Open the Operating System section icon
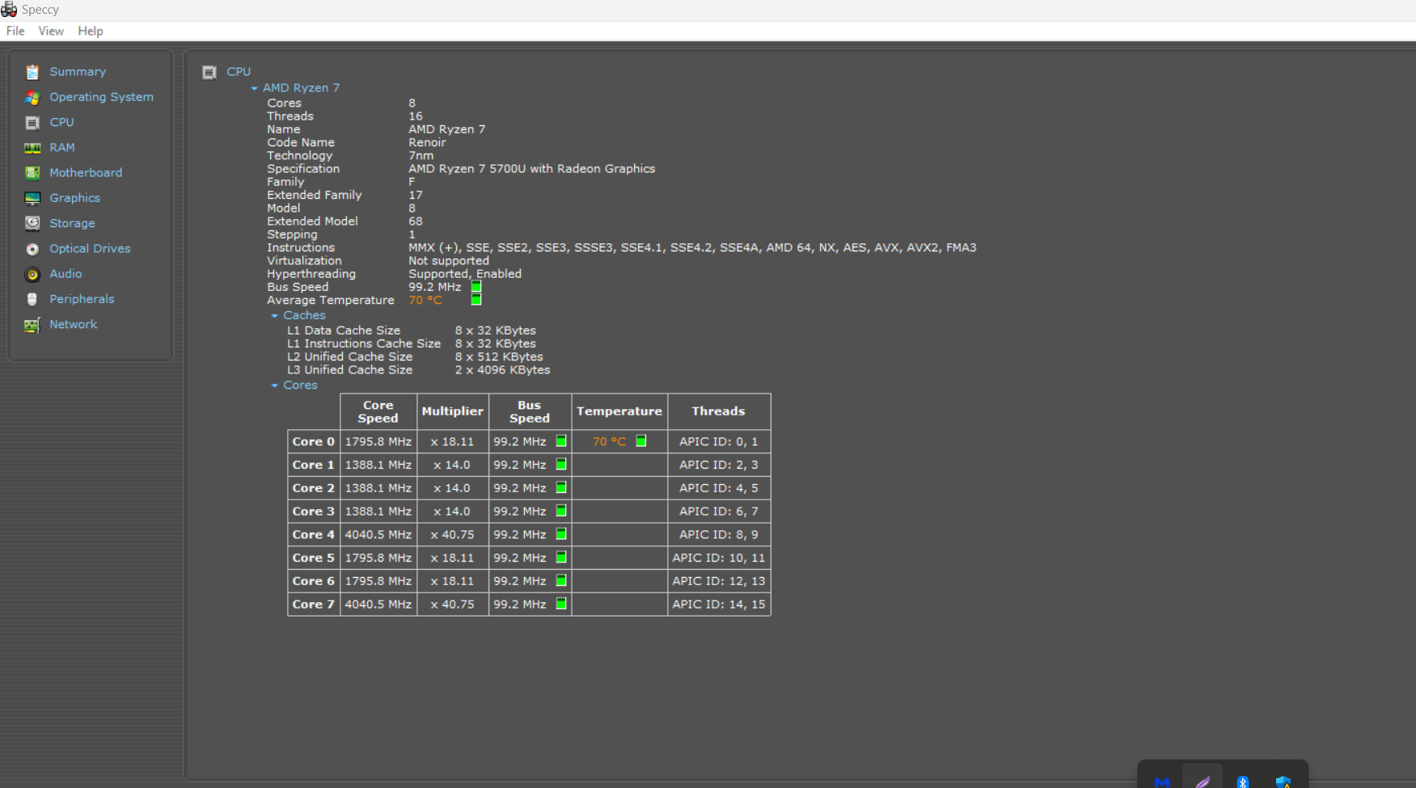Image resolution: width=1416 pixels, height=788 pixels. pyautogui.click(x=32, y=97)
